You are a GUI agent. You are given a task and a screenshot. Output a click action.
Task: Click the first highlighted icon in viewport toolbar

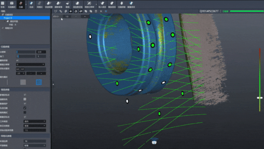[x=71, y=11]
